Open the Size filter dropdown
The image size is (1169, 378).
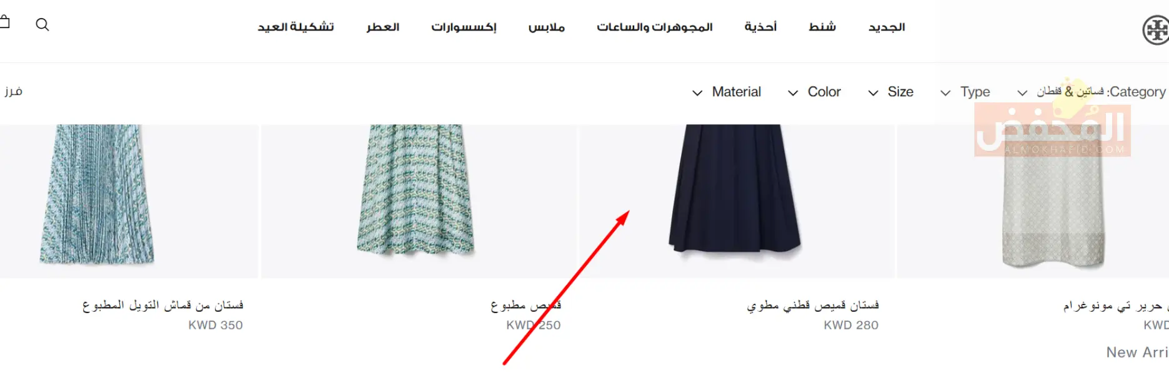coord(890,92)
